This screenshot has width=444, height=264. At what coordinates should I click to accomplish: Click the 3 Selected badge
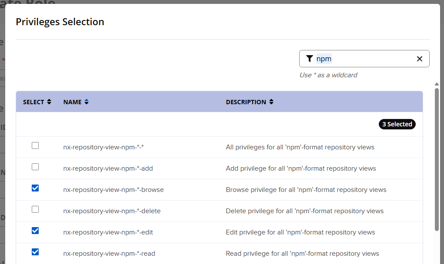tap(397, 124)
